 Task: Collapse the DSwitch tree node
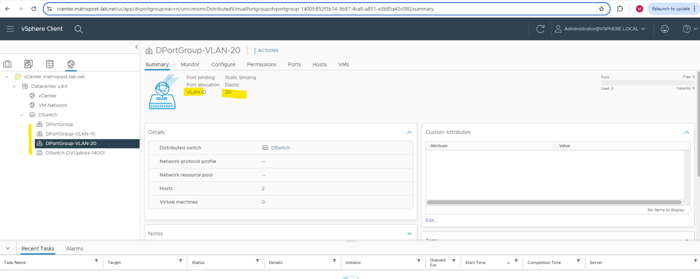pos(21,115)
